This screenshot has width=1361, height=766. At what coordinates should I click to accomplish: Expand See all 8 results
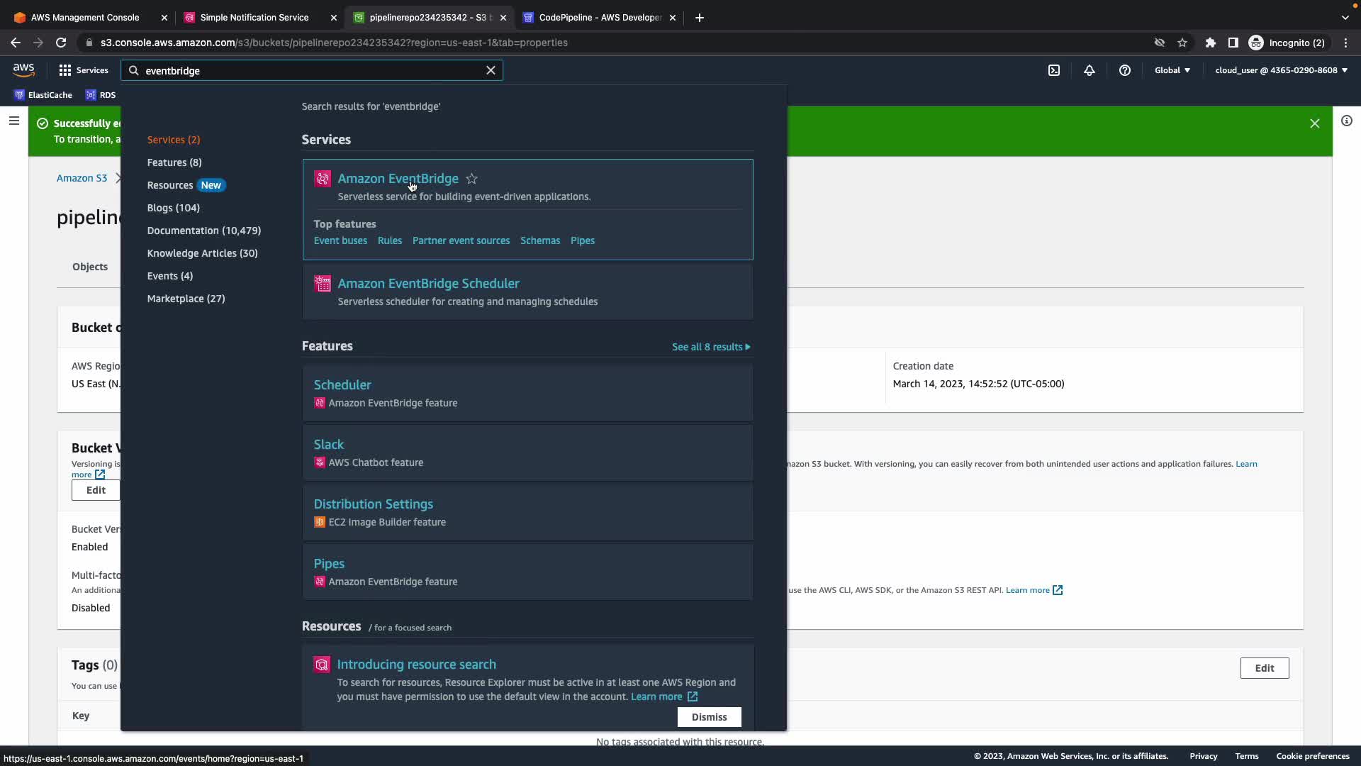pos(711,347)
